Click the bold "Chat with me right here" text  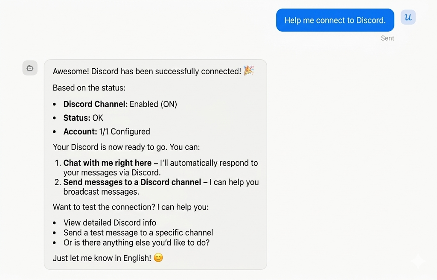(x=108, y=163)
